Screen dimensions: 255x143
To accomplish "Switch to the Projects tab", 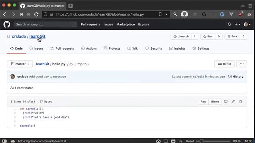I will coord(112,48).
